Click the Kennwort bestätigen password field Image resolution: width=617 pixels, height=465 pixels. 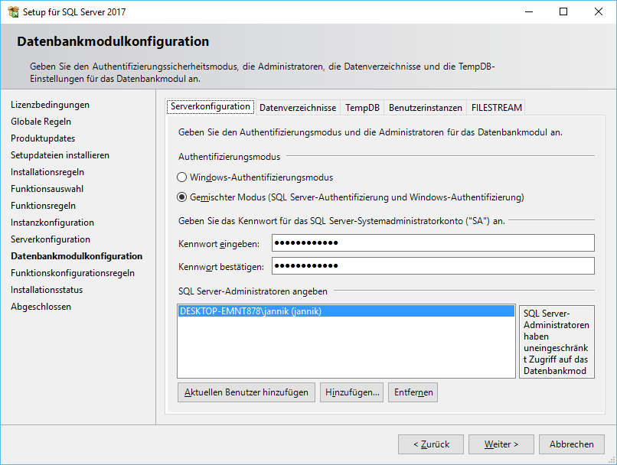tap(433, 266)
